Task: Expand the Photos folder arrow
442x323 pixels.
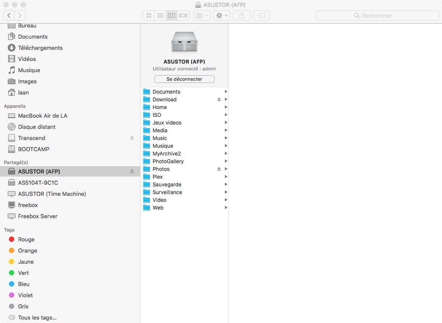Action: pos(226,169)
